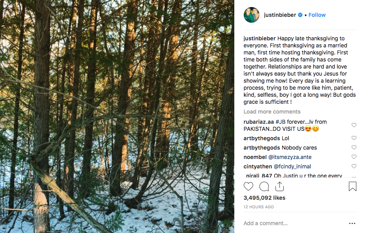Viewport: 365px width, 233px height.
Task: Open the @fcindy_inimal mention
Action: [292, 166]
